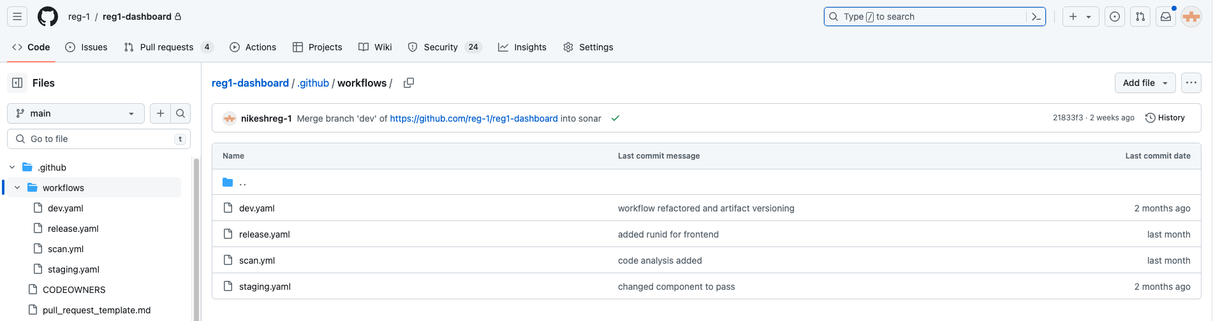Switch to the Actions tab
The image size is (1213, 321).
(253, 47)
